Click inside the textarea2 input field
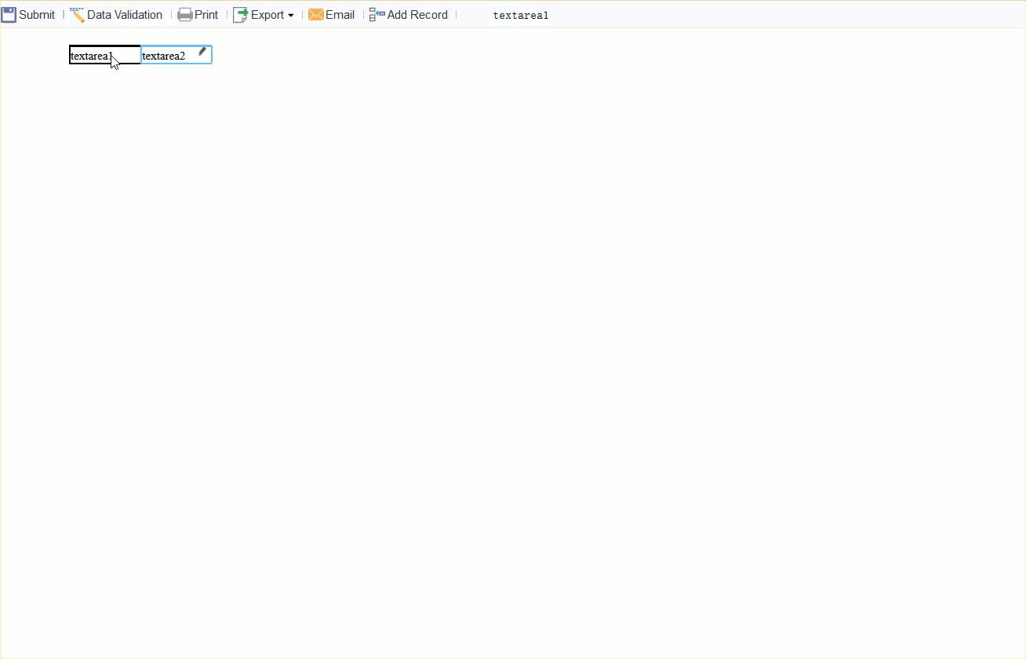Viewport: 1026px width, 659px height. click(169, 55)
